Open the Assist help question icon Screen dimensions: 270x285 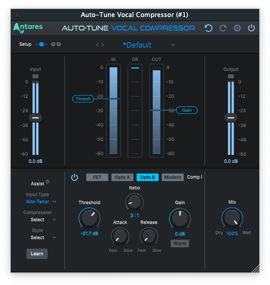[48, 182]
